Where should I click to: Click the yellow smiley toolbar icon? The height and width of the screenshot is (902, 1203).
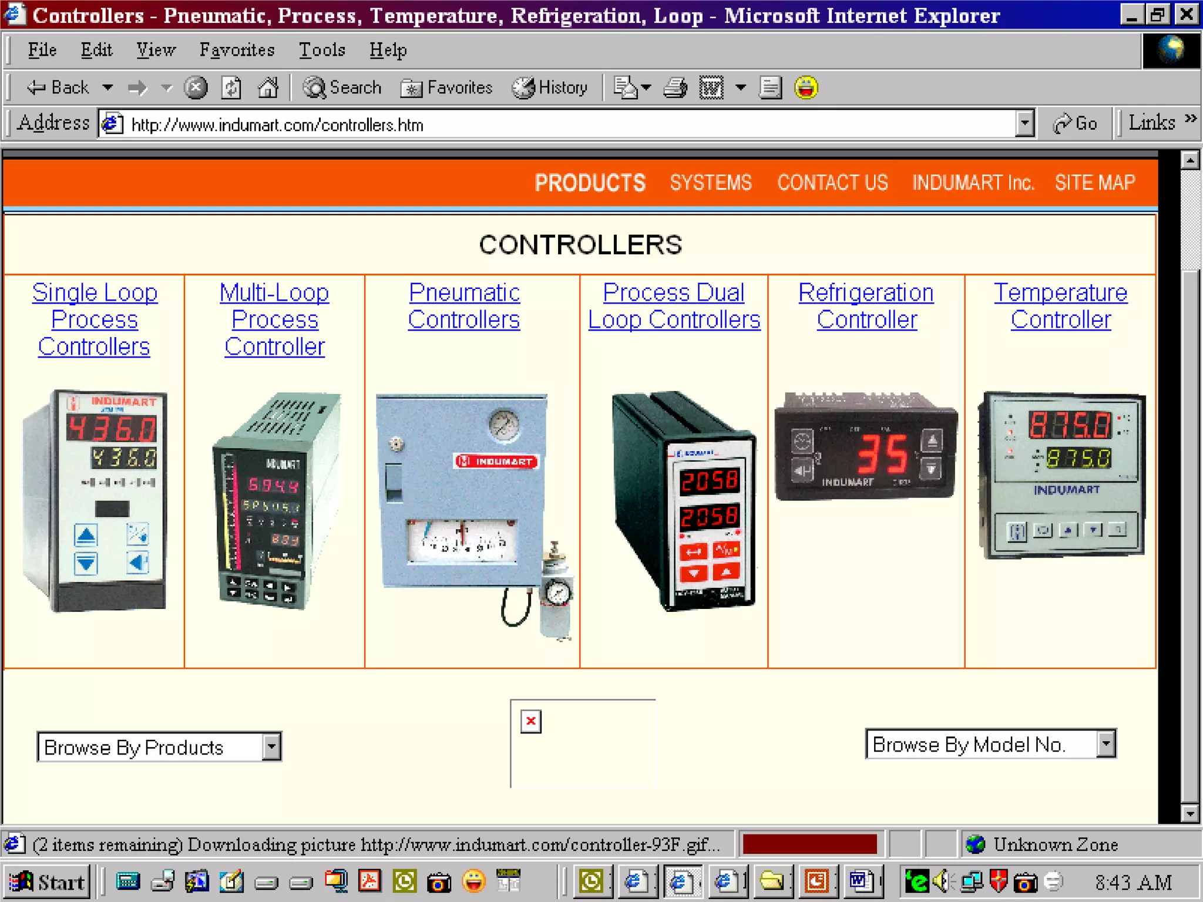coord(806,88)
